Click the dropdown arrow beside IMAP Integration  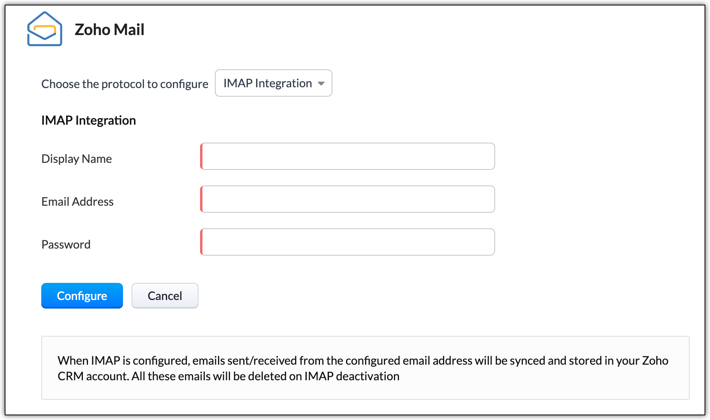(x=321, y=83)
